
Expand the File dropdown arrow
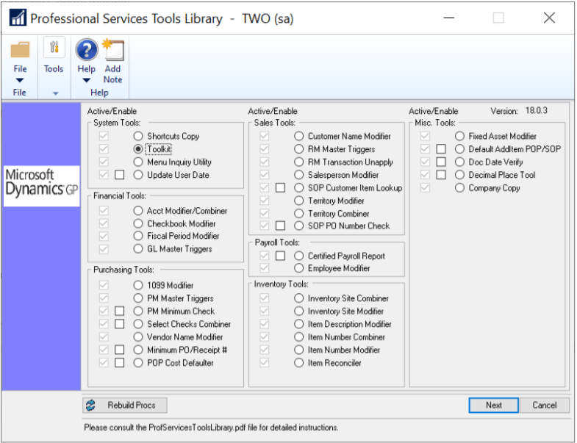20,80
